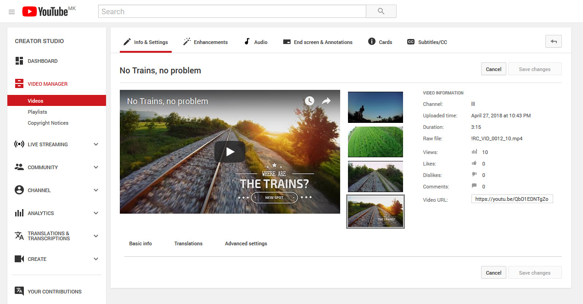
Task: Click the Watch later clock icon
Action: point(309,101)
